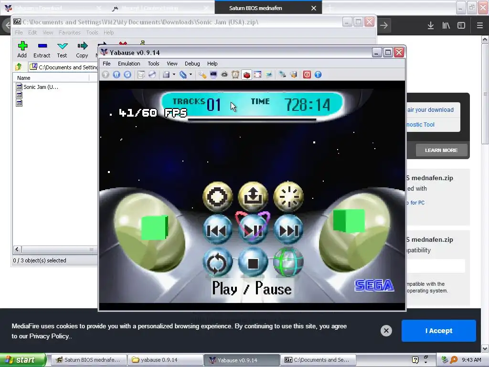Image resolution: width=489 pixels, height=367 pixels.
Task: Click the LEARN MORE button on the webpage
Action: (x=441, y=150)
